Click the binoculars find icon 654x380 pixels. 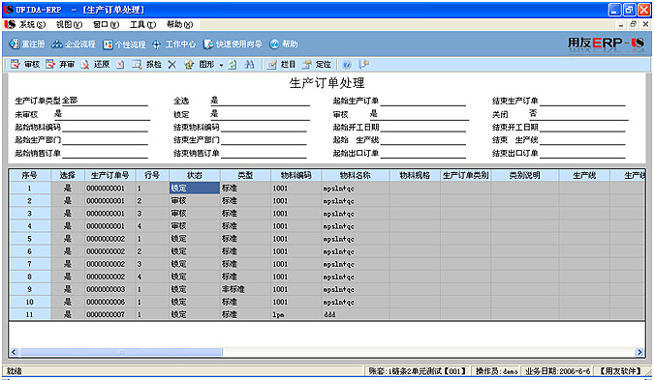[249, 65]
